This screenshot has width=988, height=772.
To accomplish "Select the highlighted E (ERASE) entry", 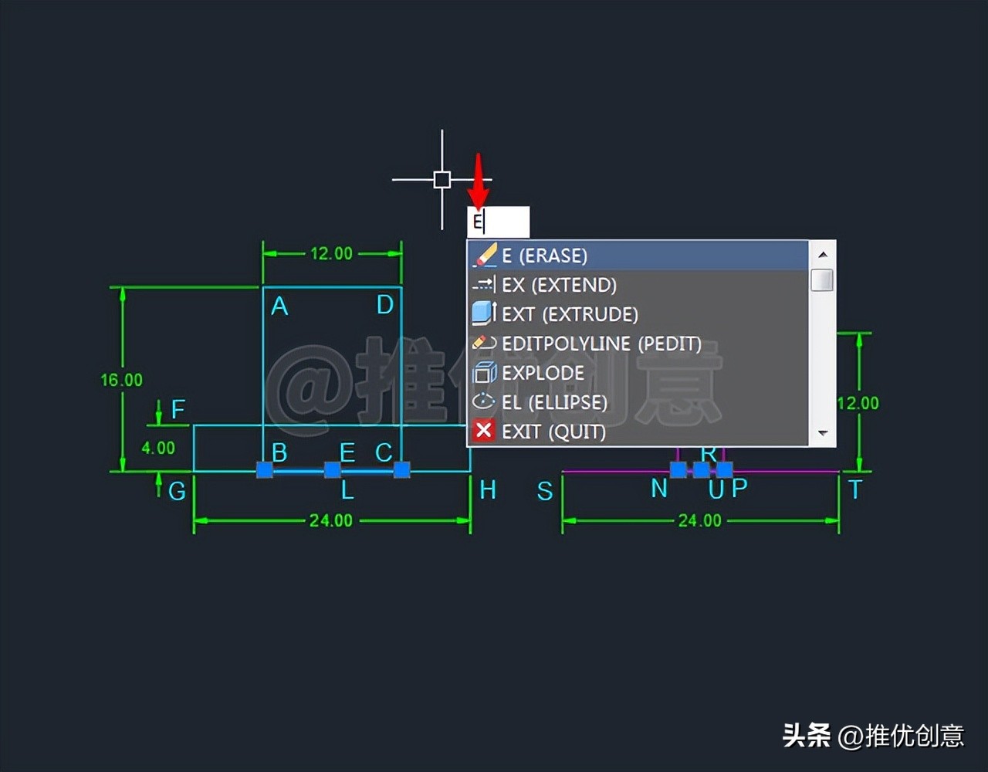I will click(546, 255).
